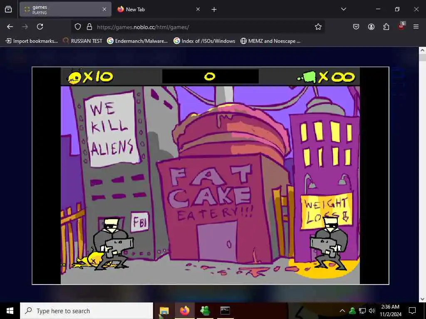Click the Type here to search box

click(87, 311)
